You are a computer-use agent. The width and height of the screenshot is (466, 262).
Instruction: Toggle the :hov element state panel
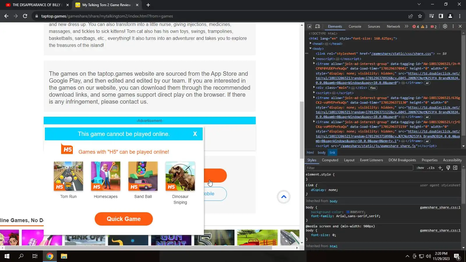click(x=420, y=168)
